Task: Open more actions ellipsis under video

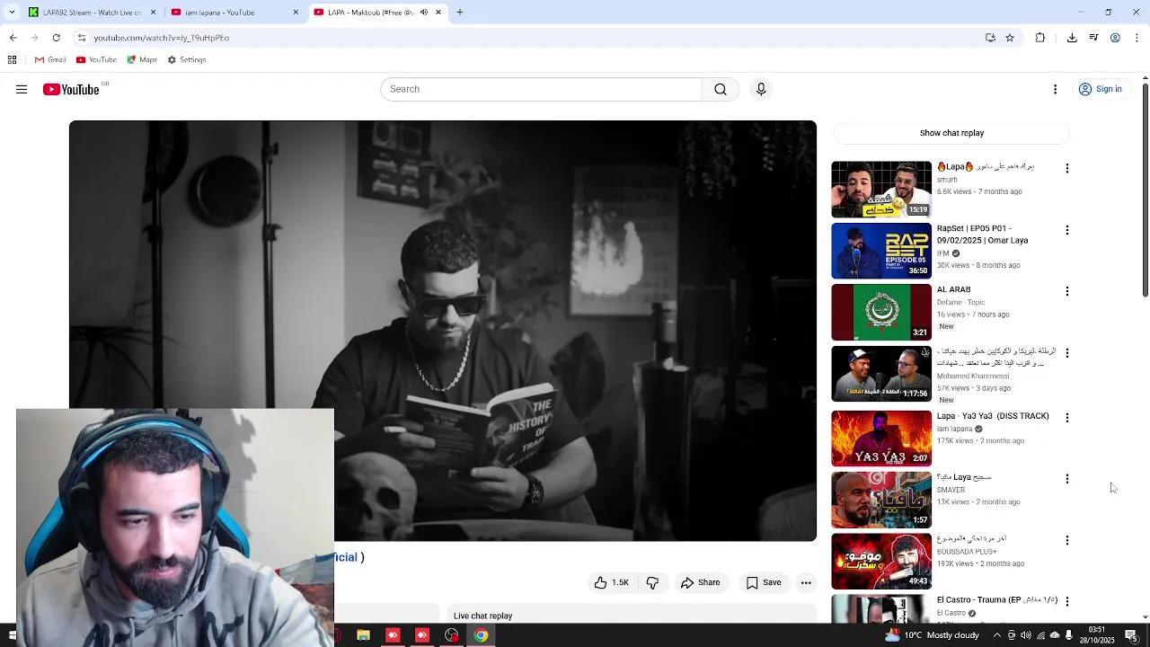Action: (x=806, y=582)
